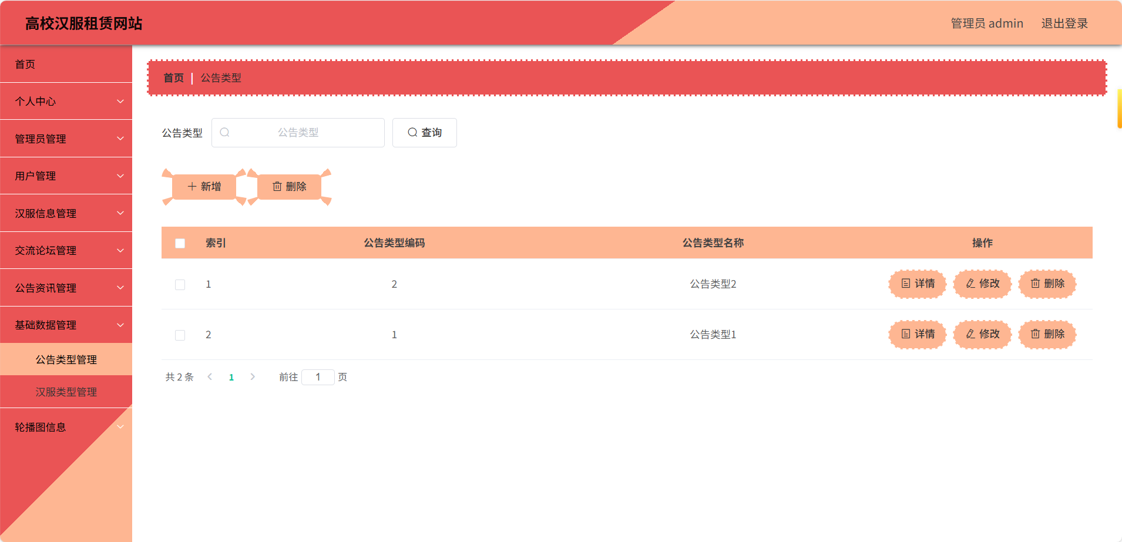Screen dimensions: 1122x542
Task: Select page 1 in pagination
Action: coord(231,377)
